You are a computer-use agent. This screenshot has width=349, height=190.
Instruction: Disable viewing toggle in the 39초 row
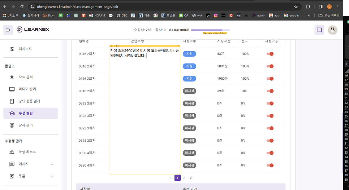(270, 91)
